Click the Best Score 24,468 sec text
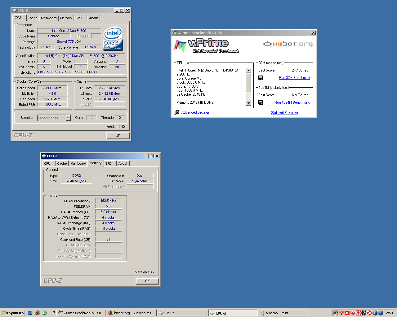This screenshot has width=397, height=317. click(x=300, y=70)
